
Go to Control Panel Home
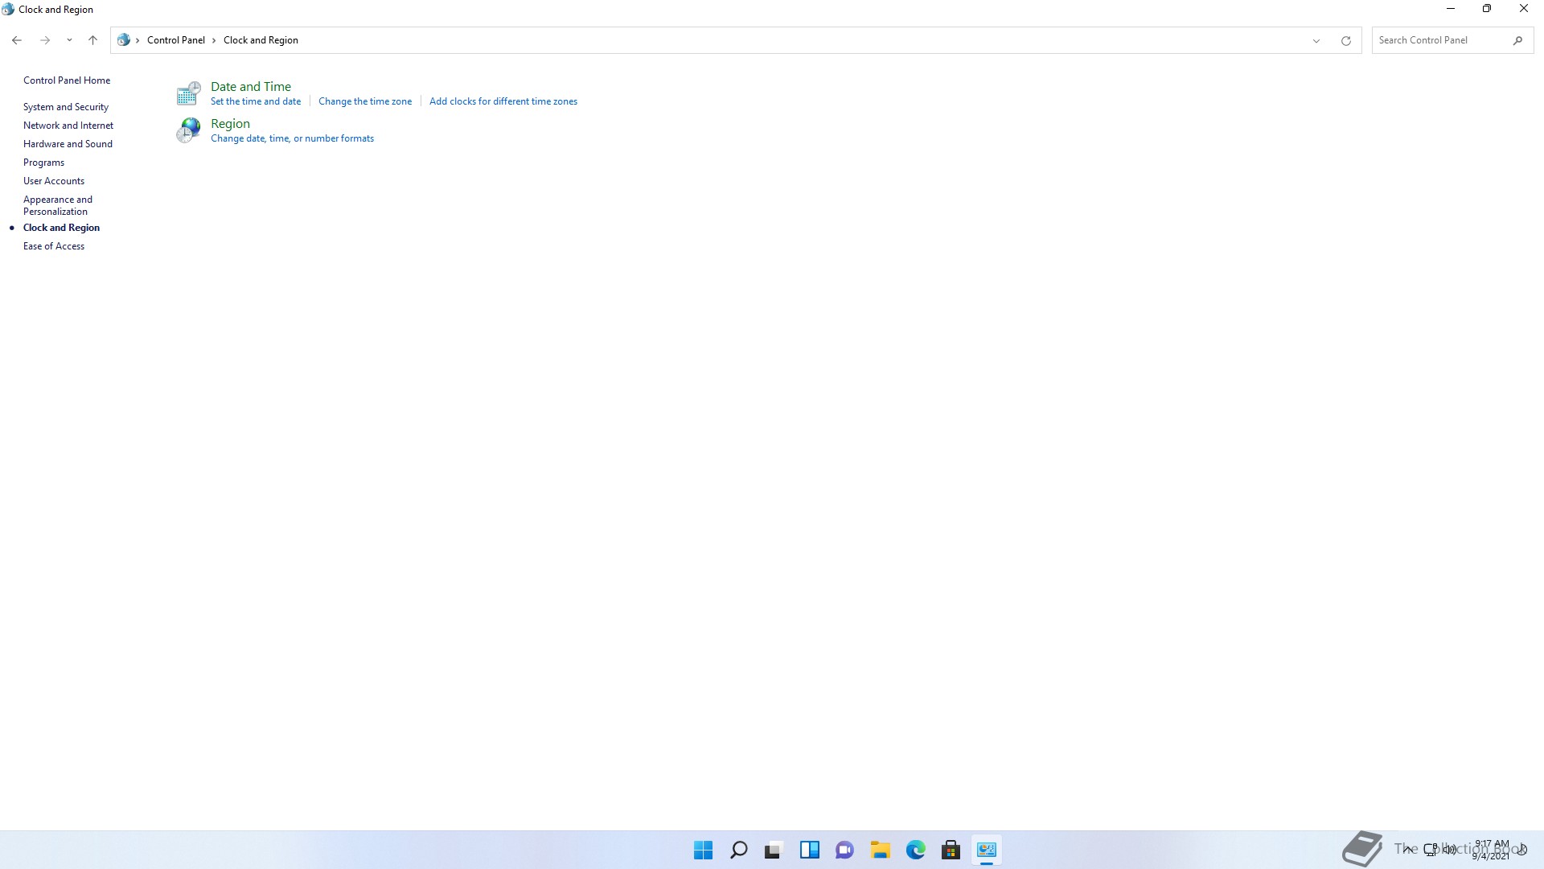67,80
